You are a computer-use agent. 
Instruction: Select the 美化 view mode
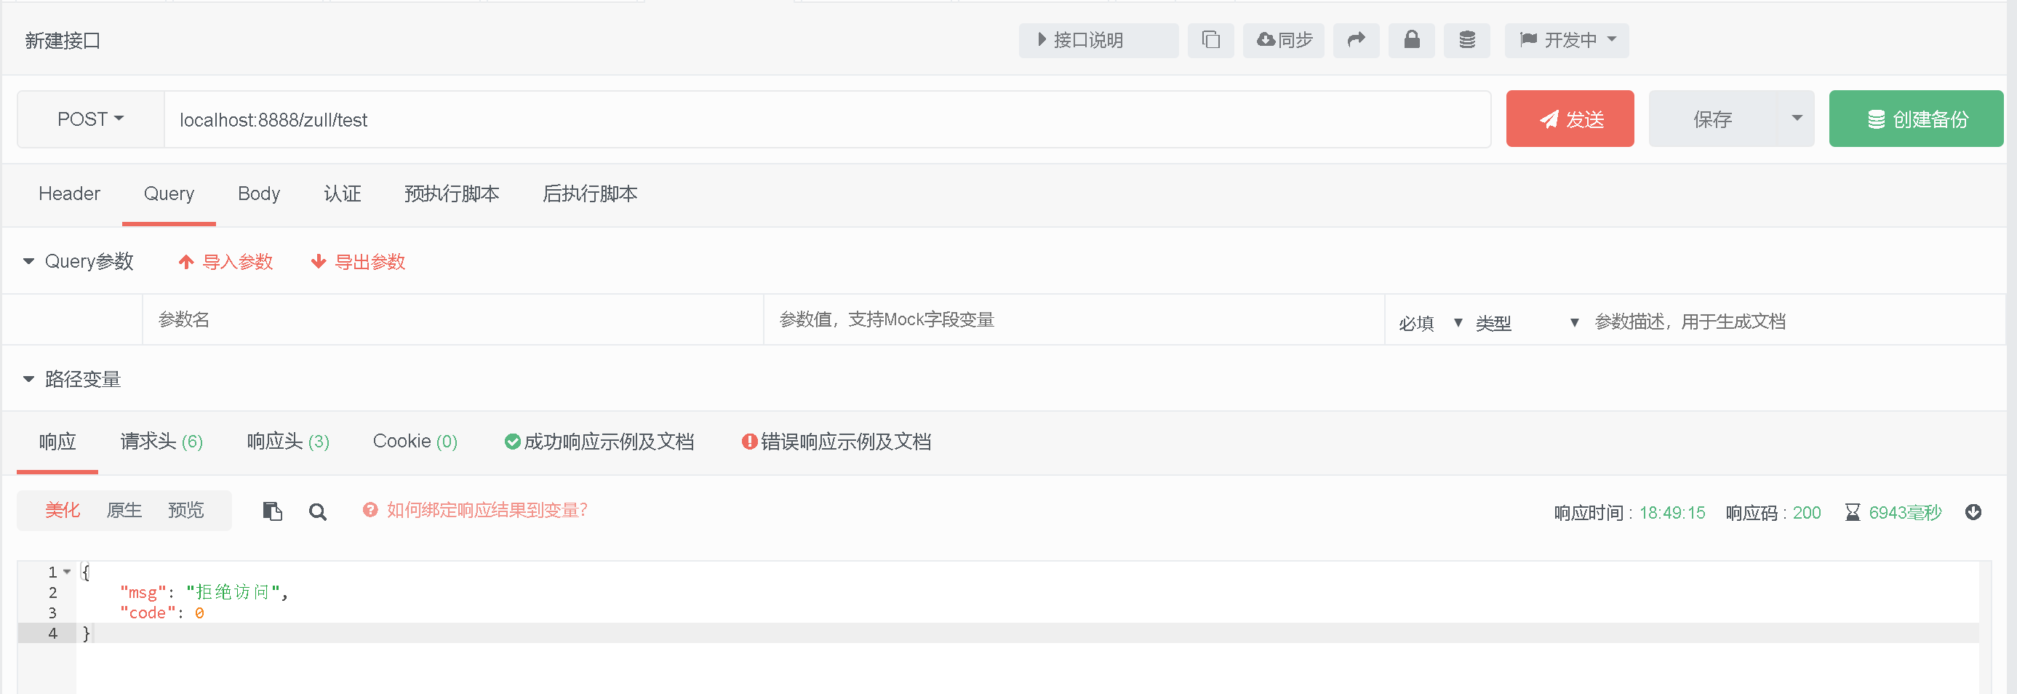63,510
